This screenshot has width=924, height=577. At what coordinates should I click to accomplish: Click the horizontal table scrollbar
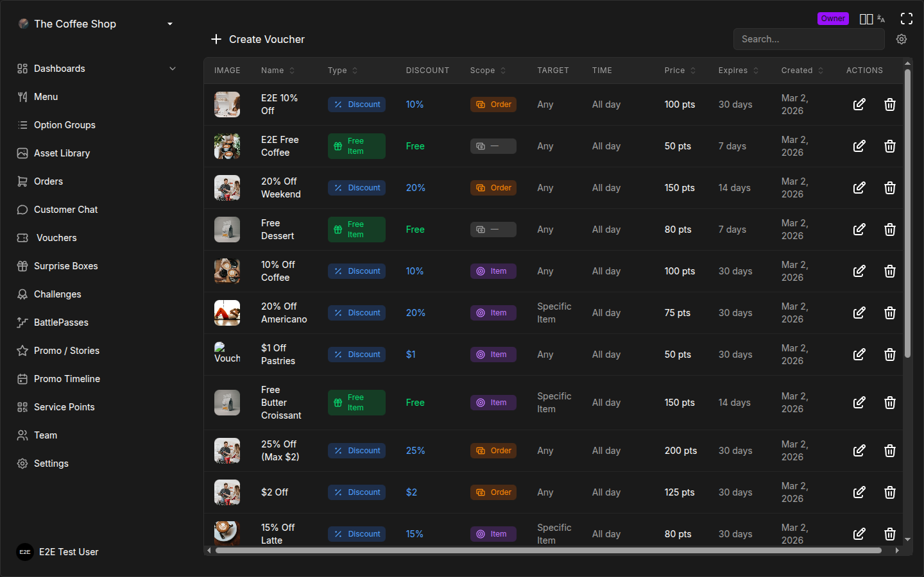click(548, 550)
